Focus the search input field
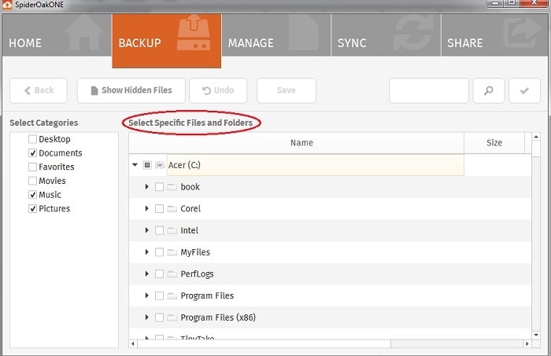The image size is (551, 356). click(x=429, y=90)
